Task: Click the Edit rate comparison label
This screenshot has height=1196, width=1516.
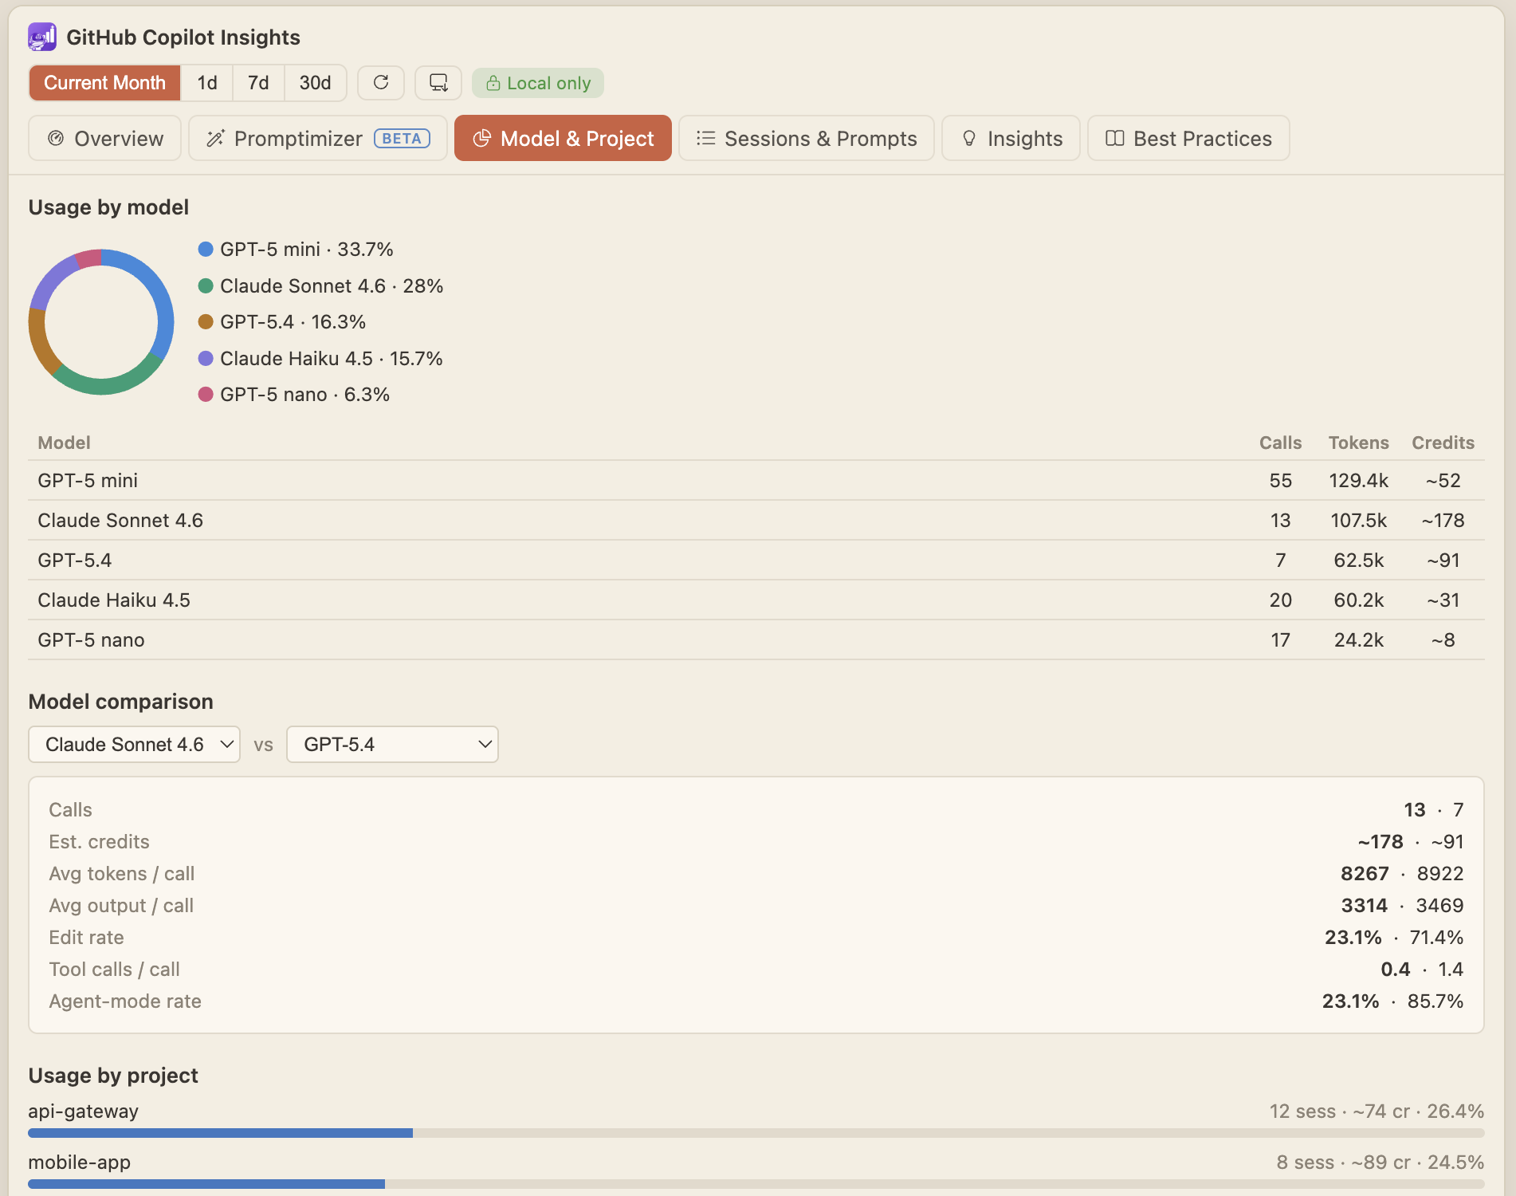Action: pyautogui.click(x=86, y=937)
